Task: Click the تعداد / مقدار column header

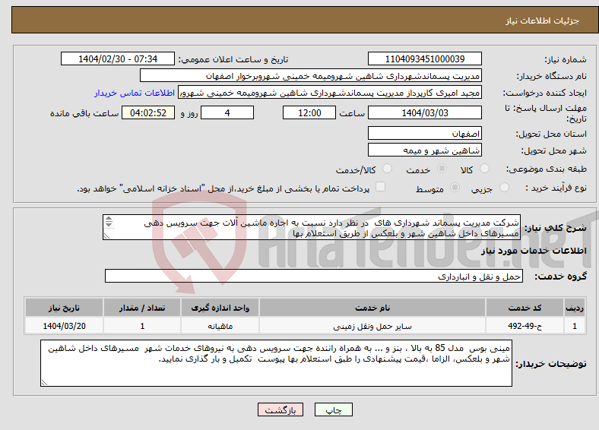Action: pos(142,308)
